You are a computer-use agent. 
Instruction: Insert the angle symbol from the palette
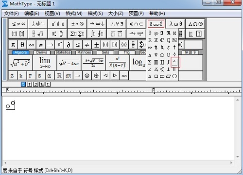(150, 70)
